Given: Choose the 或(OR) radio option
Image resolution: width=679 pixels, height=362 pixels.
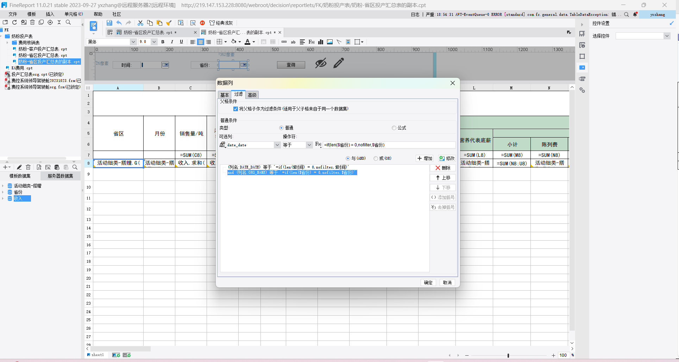Looking at the screenshot, I should pos(376,159).
